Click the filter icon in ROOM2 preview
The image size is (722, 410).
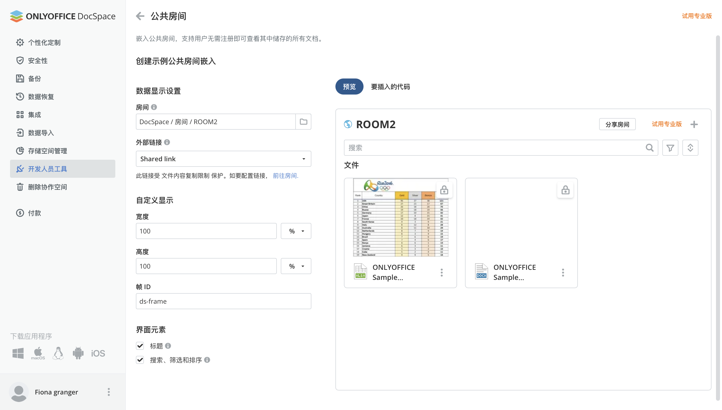point(670,148)
